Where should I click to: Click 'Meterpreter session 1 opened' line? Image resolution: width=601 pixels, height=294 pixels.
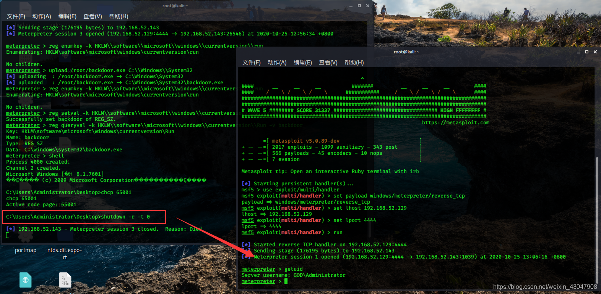pos(404,257)
